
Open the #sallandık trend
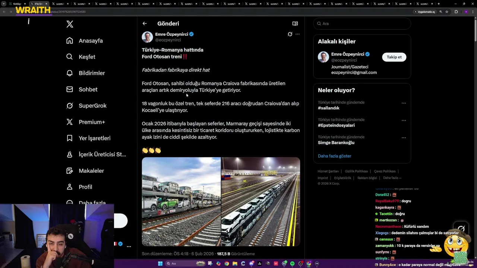tap(329, 108)
